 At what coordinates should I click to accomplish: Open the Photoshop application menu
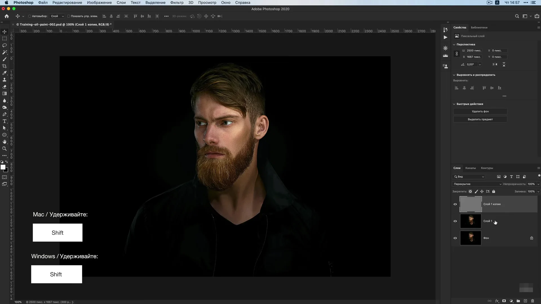click(x=23, y=3)
